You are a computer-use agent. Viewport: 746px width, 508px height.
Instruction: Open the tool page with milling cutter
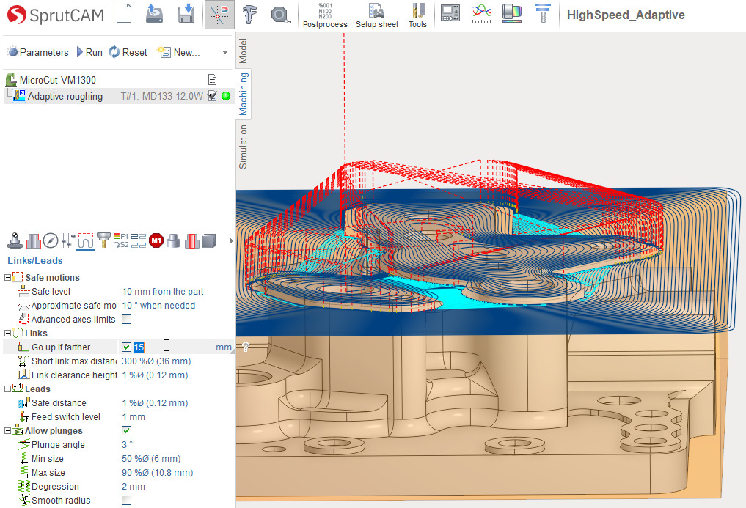(x=103, y=240)
